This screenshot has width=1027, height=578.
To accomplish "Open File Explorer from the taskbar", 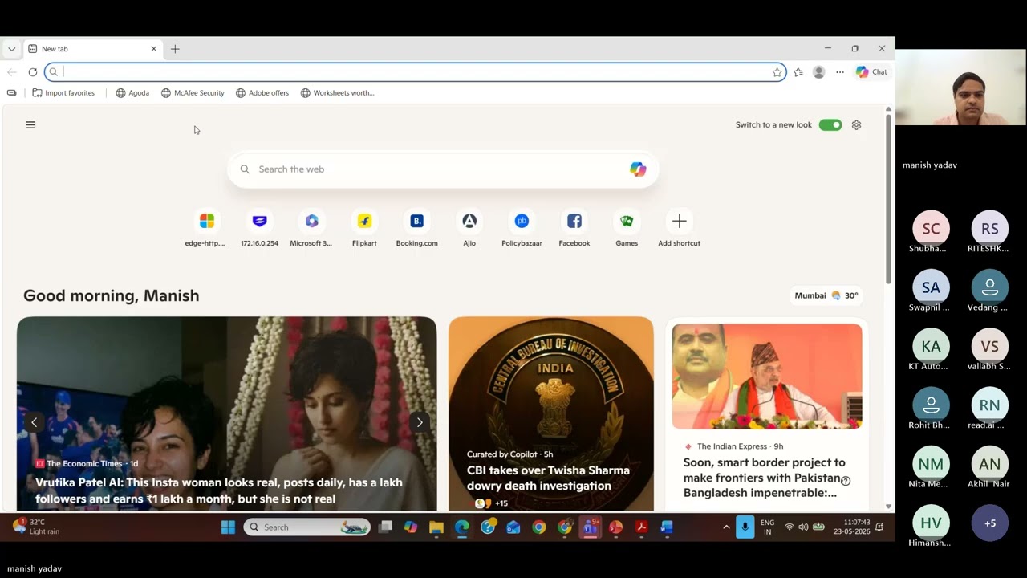I will pos(436,527).
